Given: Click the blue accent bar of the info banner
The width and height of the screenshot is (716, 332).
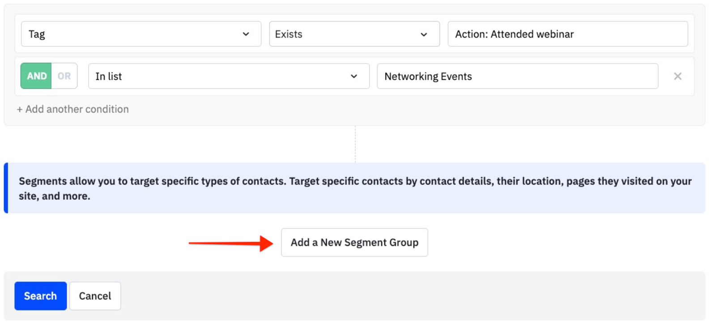Looking at the screenshot, I should point(6,188).
